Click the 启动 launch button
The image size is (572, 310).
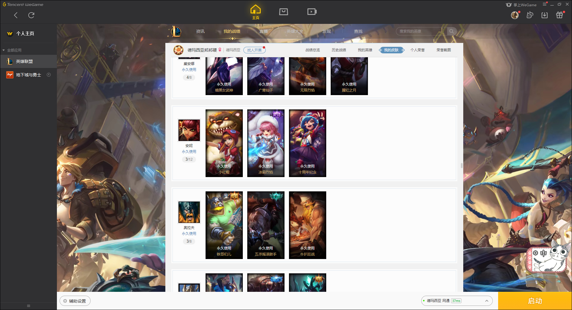pyautogui.click(x=535, y=301)
